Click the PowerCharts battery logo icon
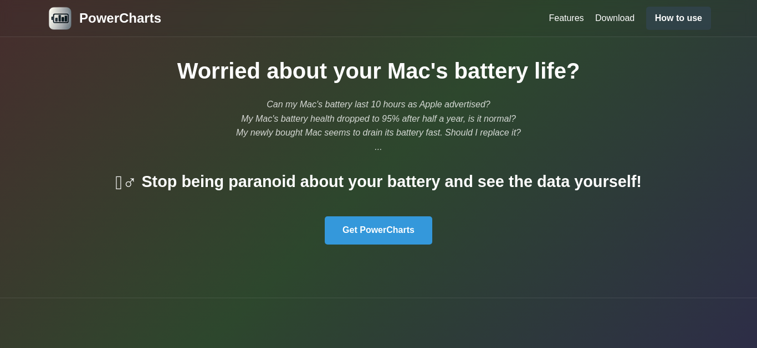This screenshot has width=757, height=348. tap(60, 18)
